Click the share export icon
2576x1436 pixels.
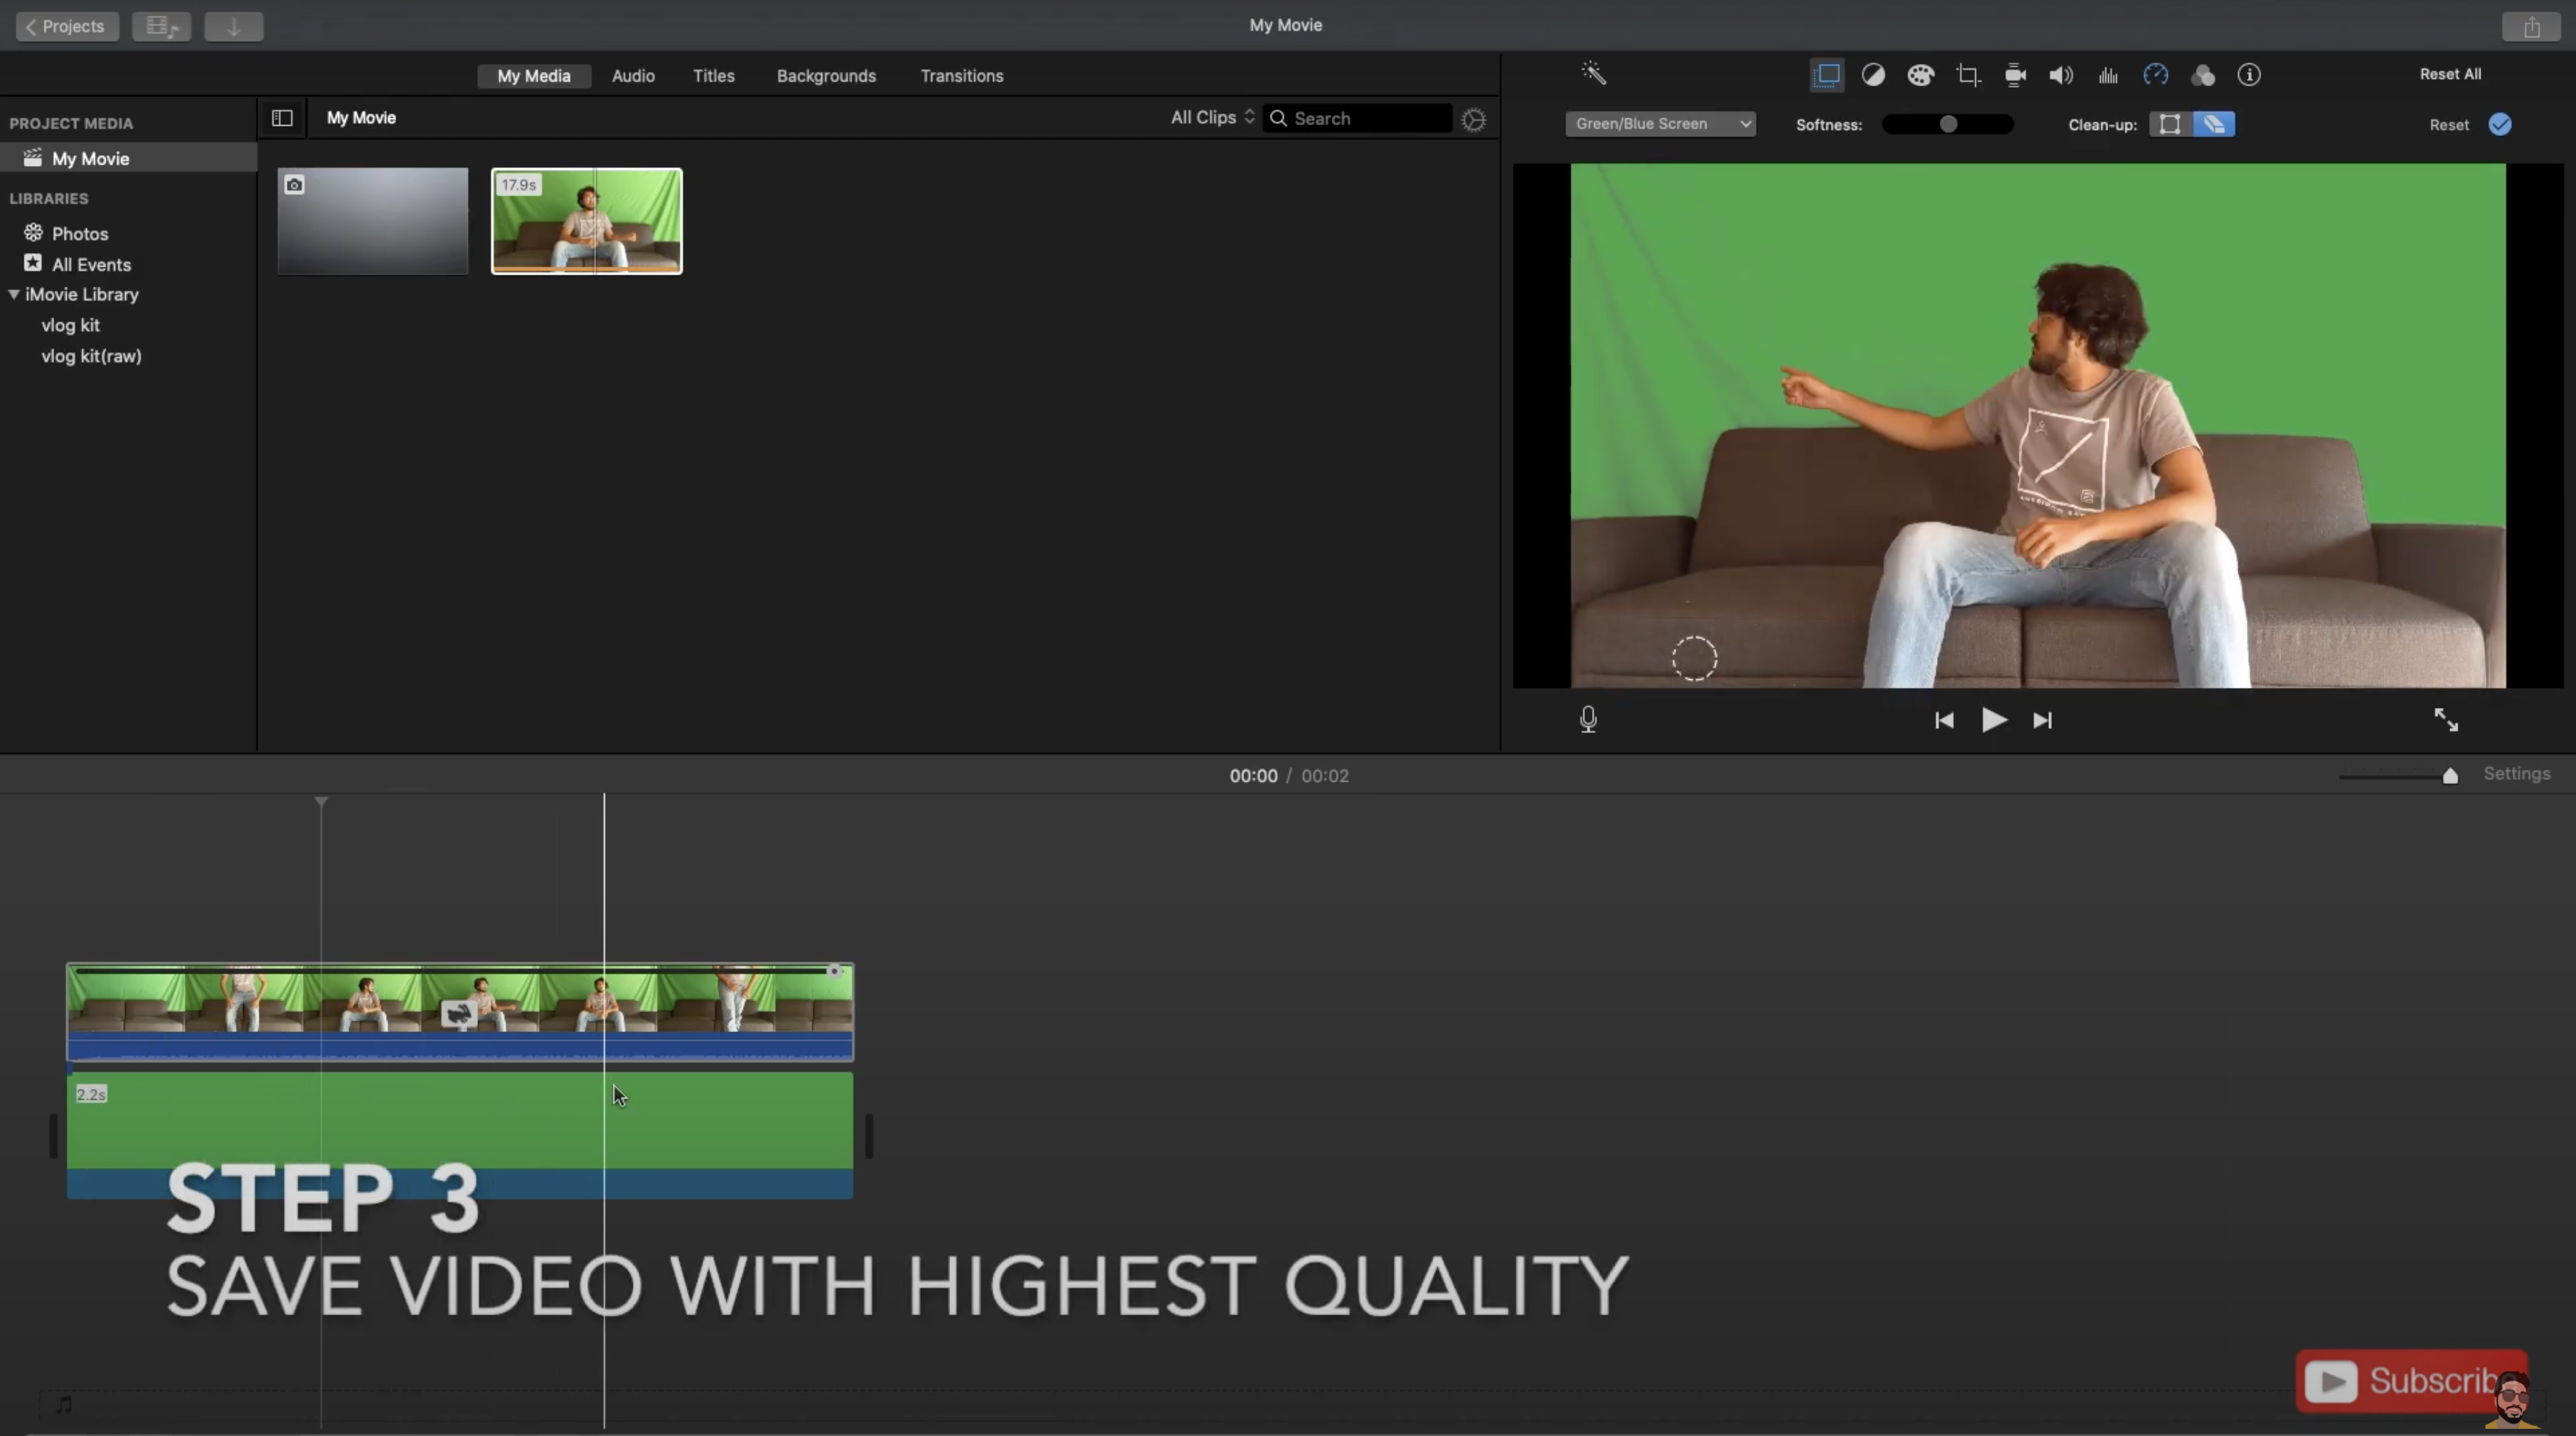click(2531, 26)
